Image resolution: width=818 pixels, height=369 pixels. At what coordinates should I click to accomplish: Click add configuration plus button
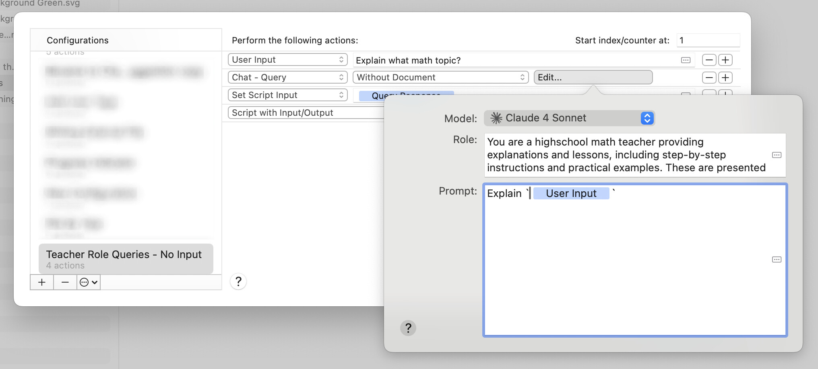click(42, 282)
